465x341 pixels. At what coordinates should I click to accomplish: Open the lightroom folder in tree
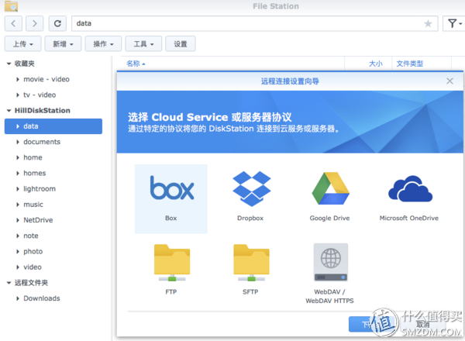tap(40, 189)
